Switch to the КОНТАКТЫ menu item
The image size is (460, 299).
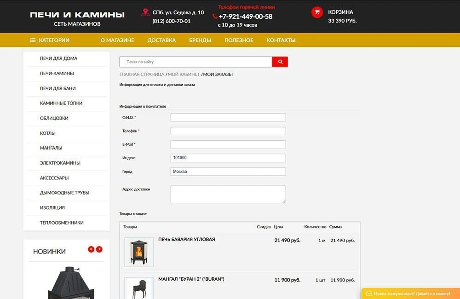tap(282, 40)
